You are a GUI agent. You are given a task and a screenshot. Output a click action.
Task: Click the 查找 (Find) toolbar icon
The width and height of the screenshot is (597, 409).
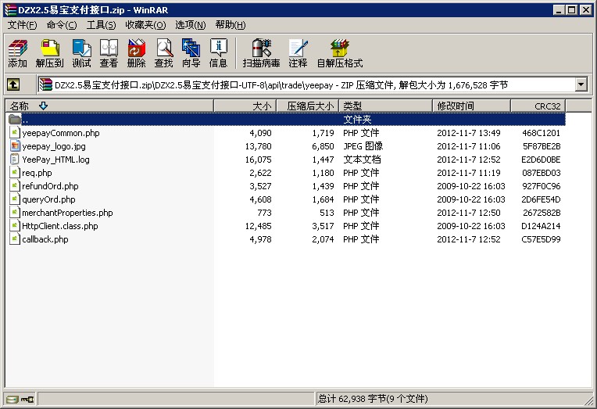tap(164, 53)
